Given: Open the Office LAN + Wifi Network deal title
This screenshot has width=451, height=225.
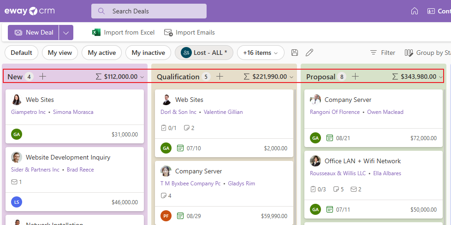Looking at the screenshot, I should click(363, 161).
